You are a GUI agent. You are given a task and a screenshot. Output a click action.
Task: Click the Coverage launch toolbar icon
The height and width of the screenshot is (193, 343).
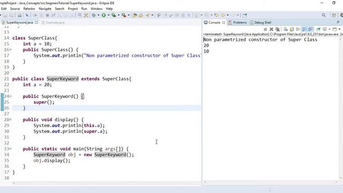114,15
